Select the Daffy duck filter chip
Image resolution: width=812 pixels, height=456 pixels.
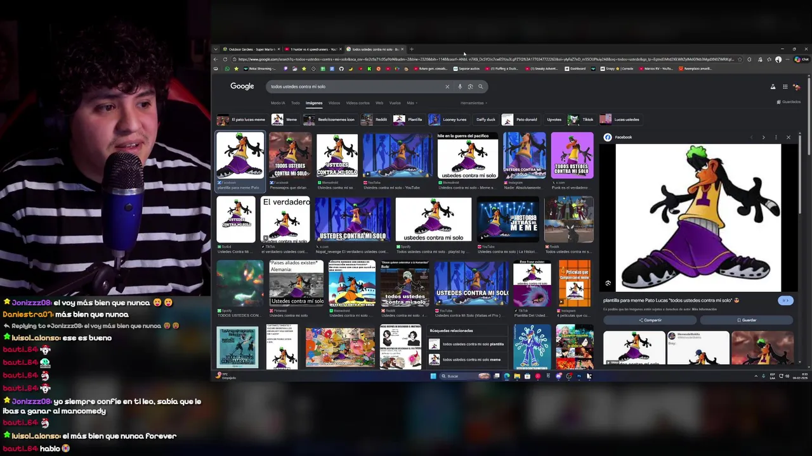tap(485, 120)
